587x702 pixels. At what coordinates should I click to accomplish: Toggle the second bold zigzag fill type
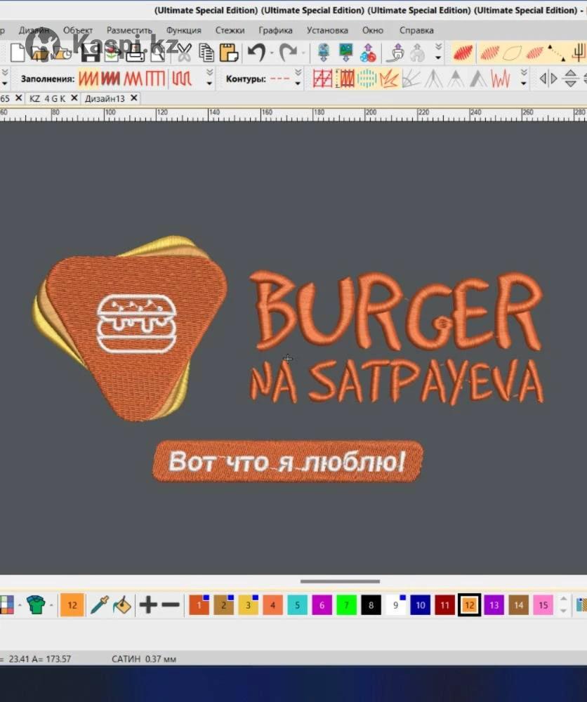coord(111,79)
